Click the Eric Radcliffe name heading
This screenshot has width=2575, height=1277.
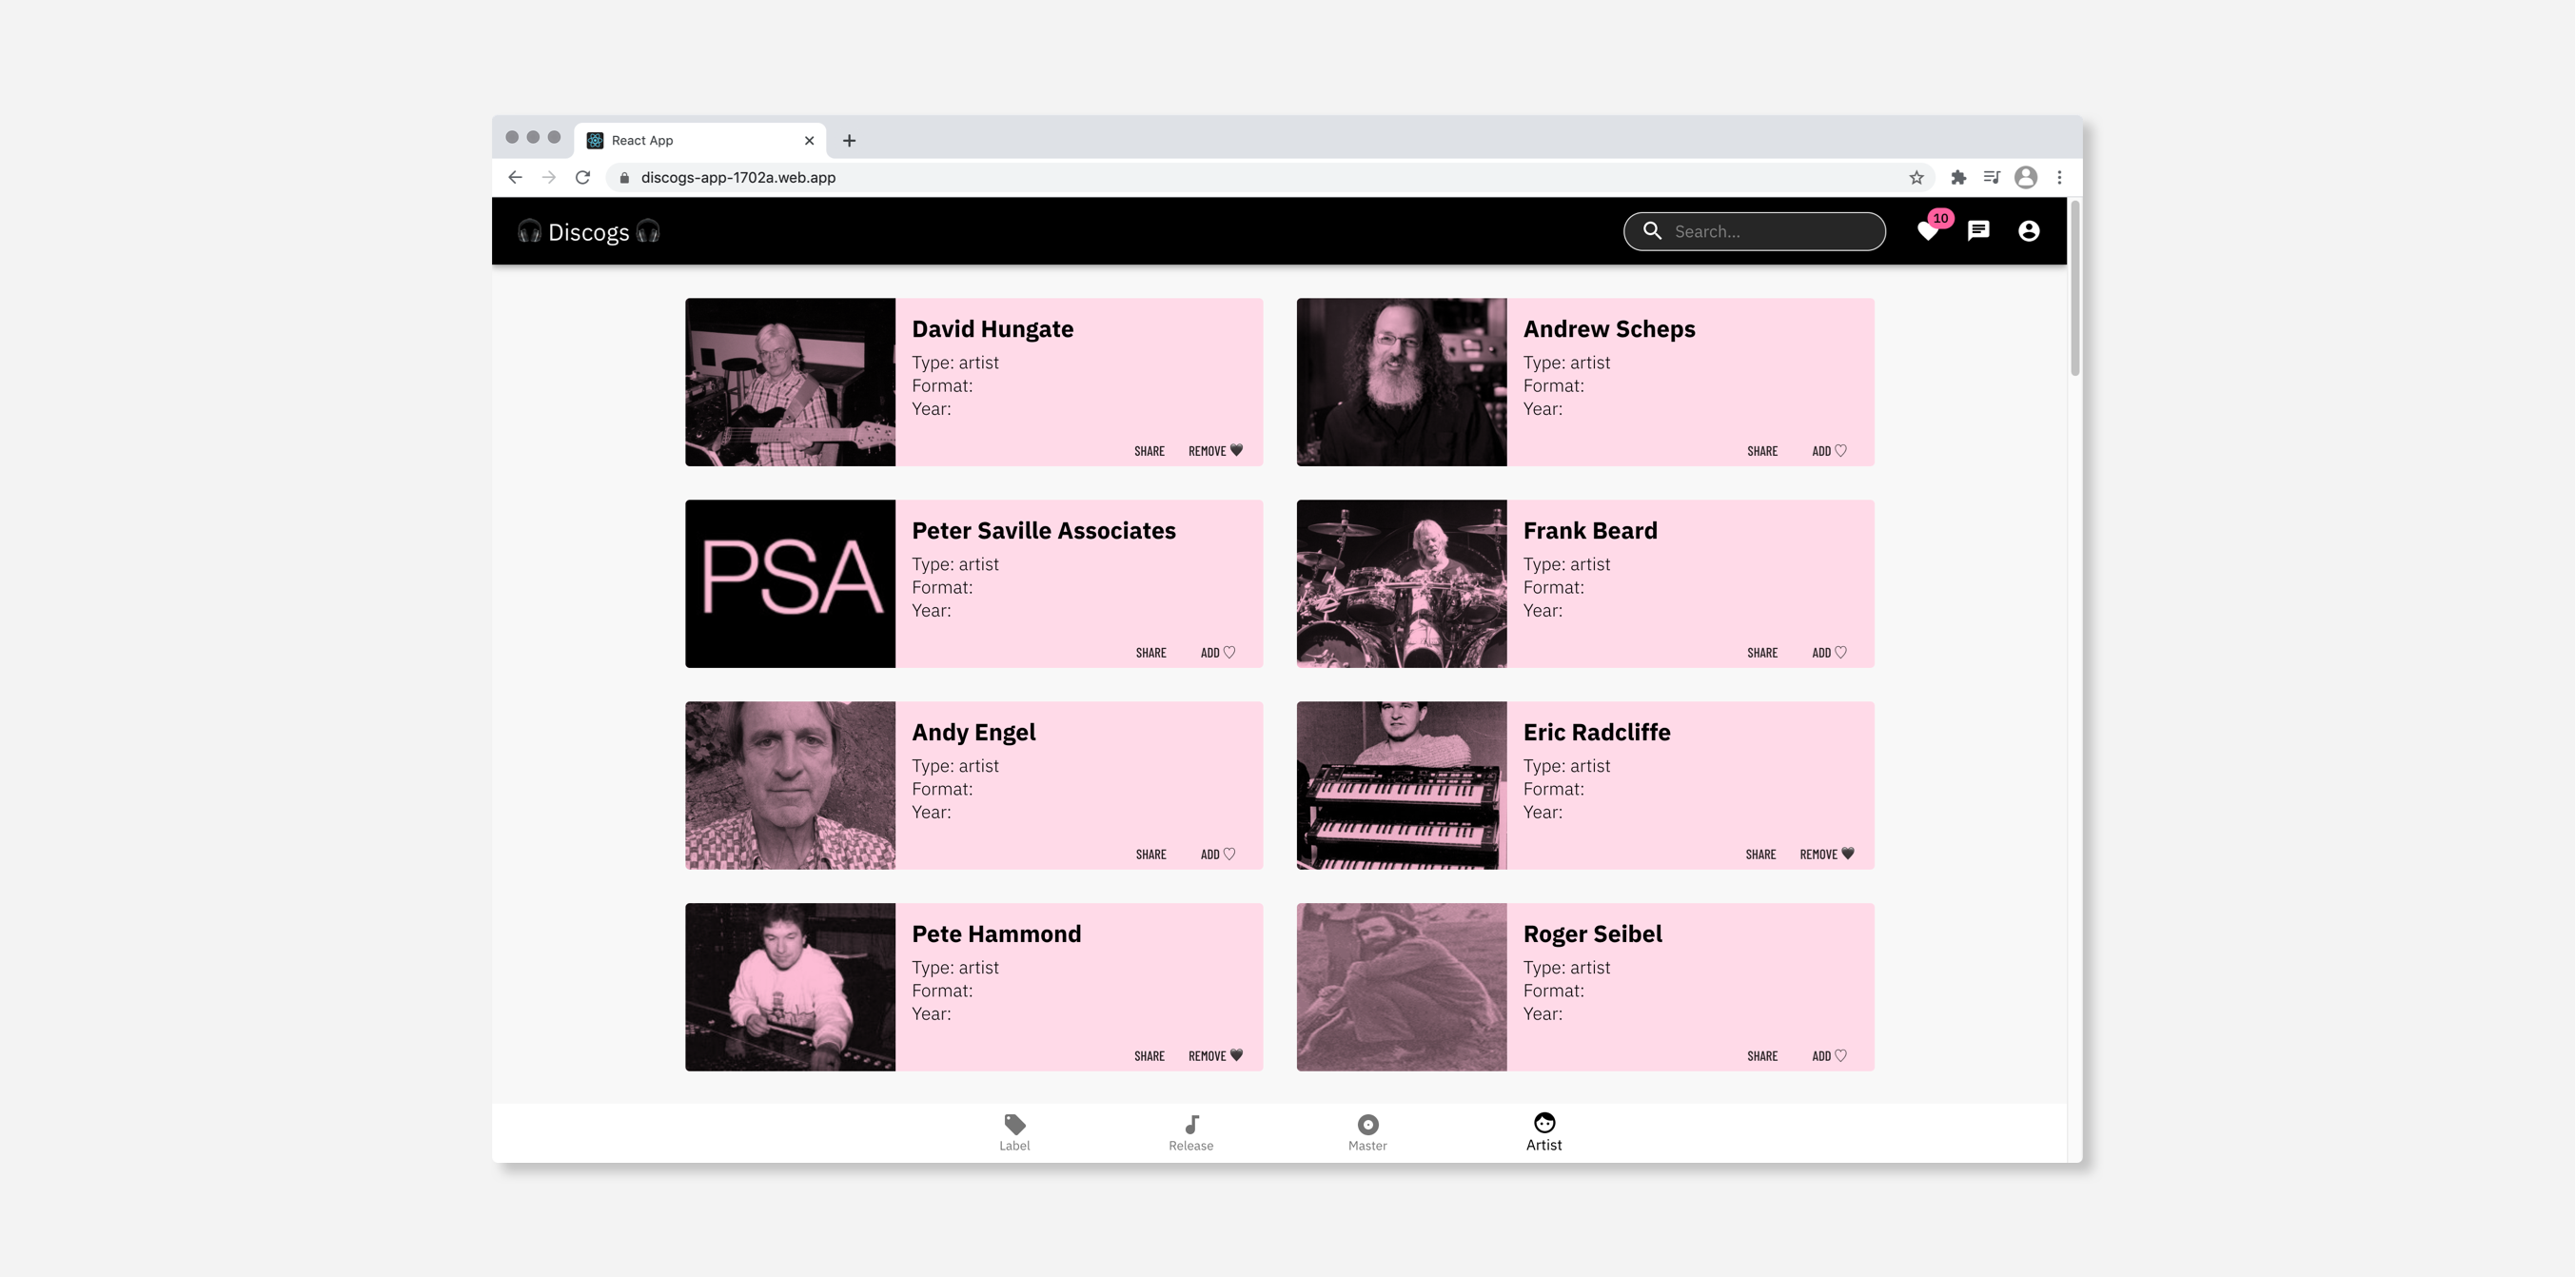1597,733
